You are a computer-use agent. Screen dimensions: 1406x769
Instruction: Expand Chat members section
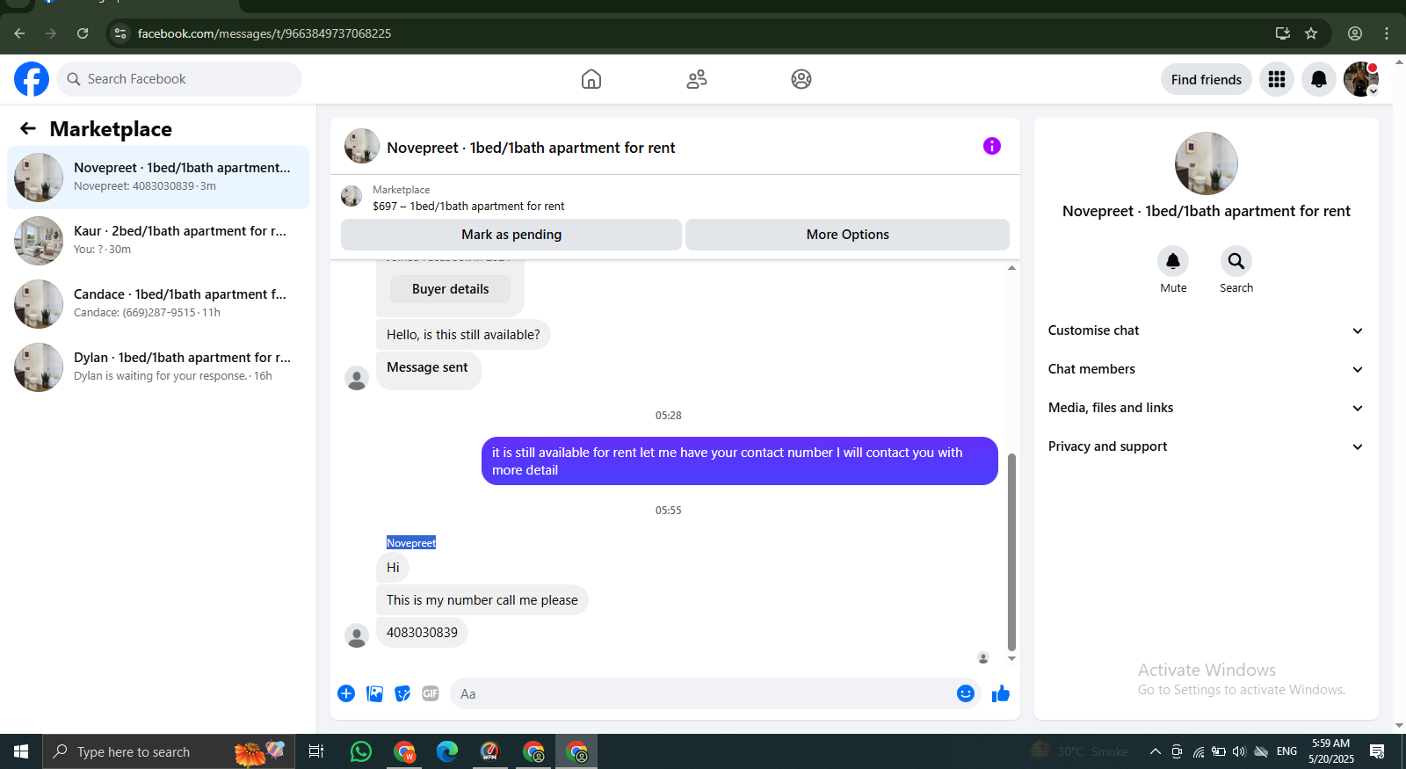(1206, 369)
